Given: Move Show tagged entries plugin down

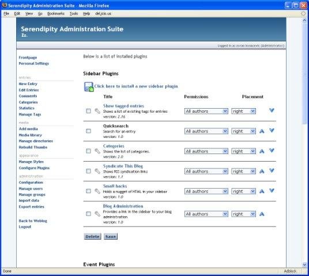Looking at the screenshot, I should coord(272,110).
